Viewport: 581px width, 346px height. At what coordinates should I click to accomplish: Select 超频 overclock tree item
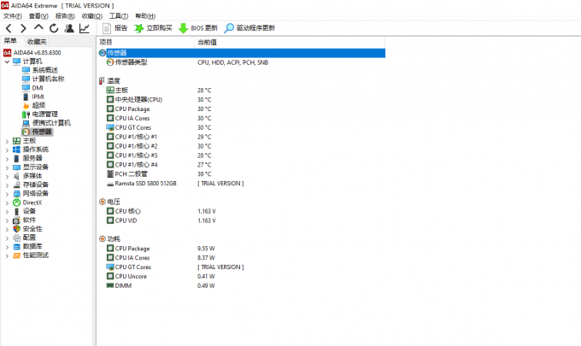38,105
